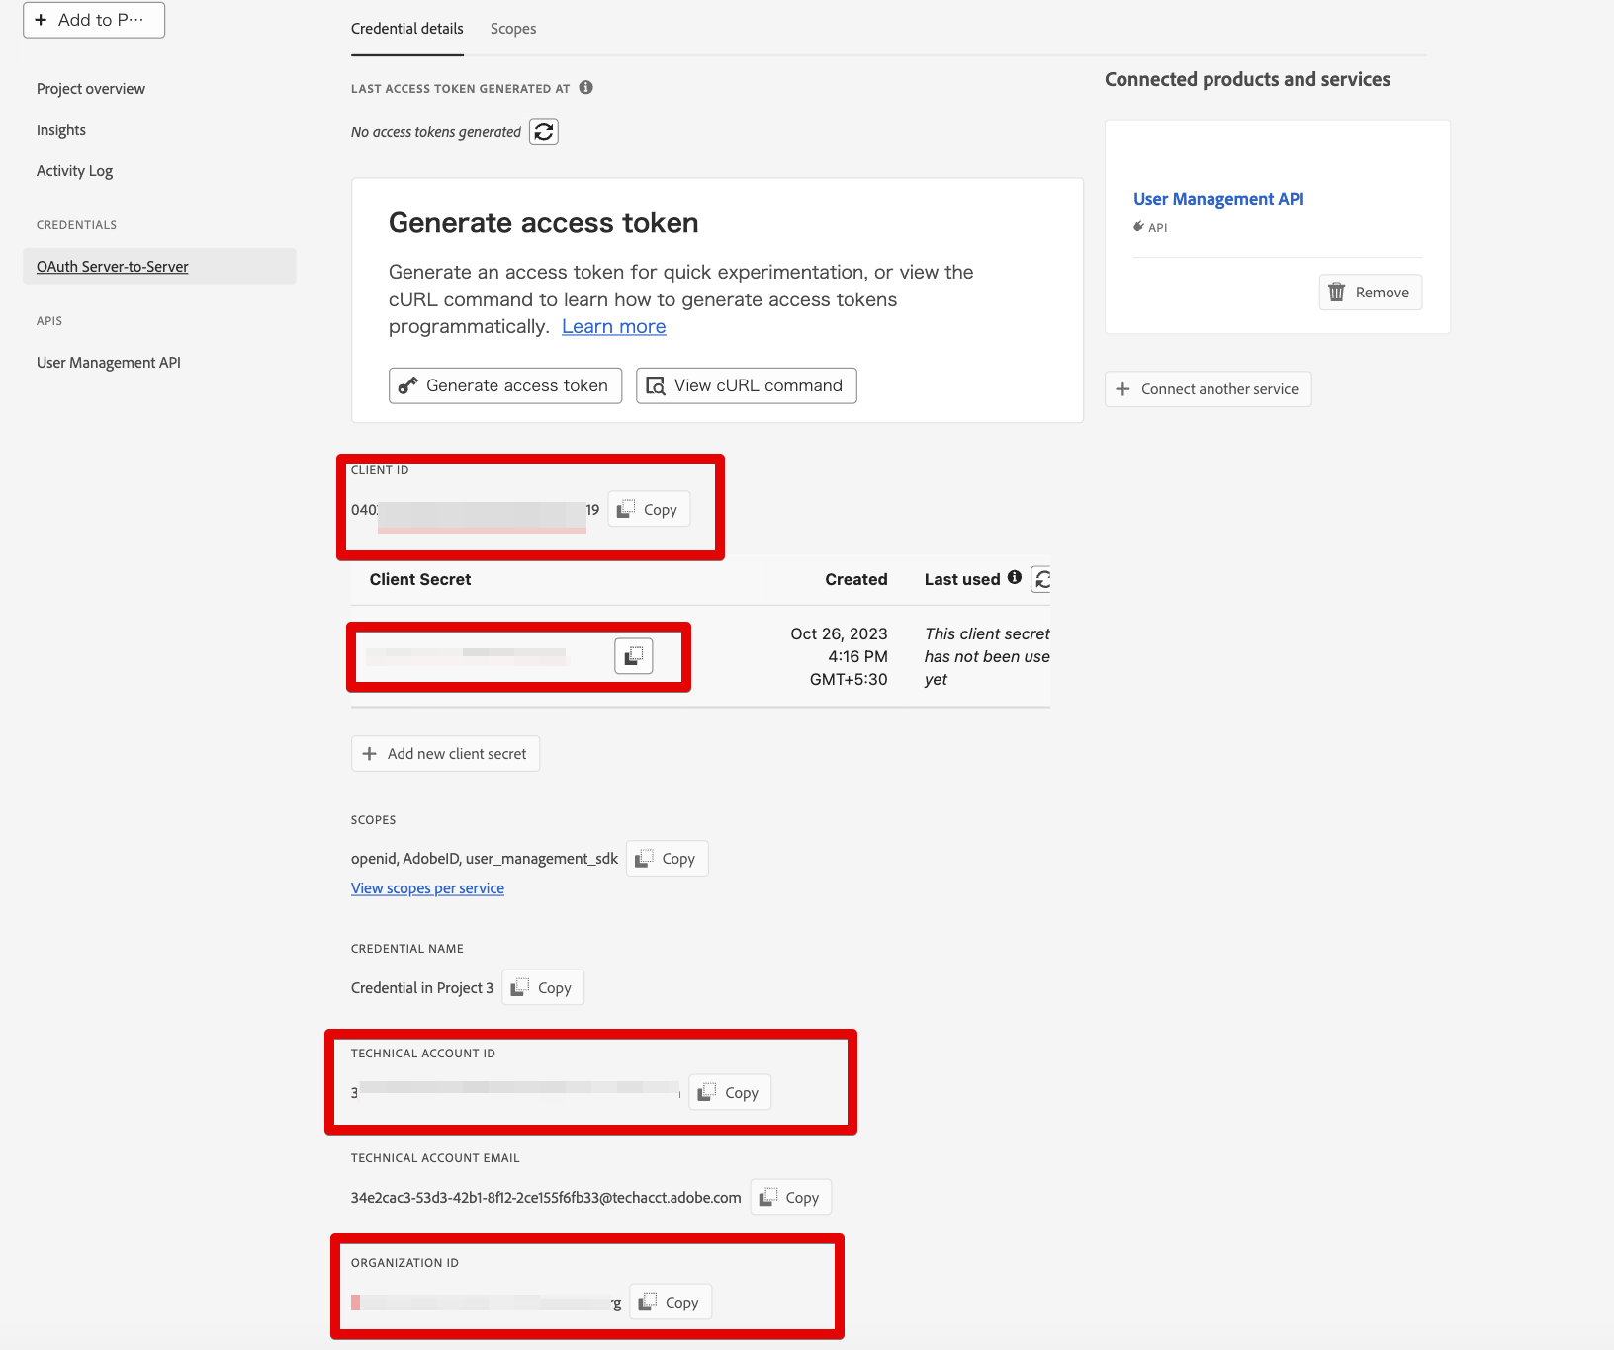Remove the User Management API service
1614x1350 pixels.
point(1370,293)
